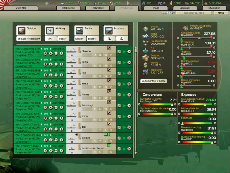Click green play arrow on Kasagi row
Viewport: 230px width, 173px height.
point(124,95)
